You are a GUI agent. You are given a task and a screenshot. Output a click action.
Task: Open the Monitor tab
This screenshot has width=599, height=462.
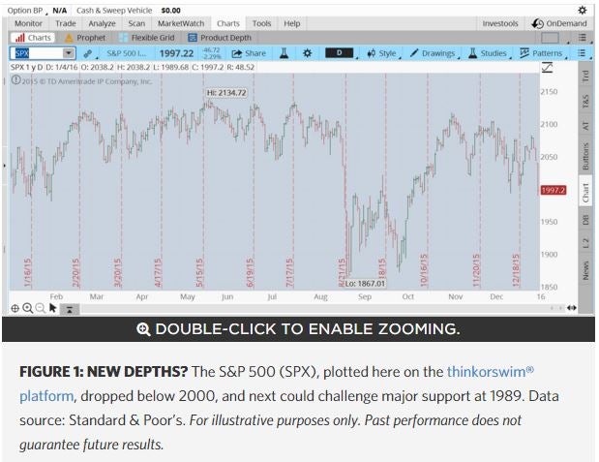(28, 23)
